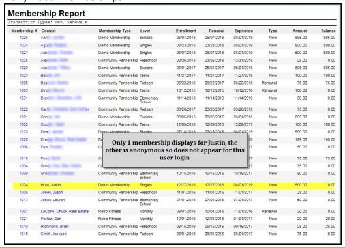Image resolution: width=345 pixels, height=248 pixels.
Task: Click the Balance column header
Action: coord(328,31)
